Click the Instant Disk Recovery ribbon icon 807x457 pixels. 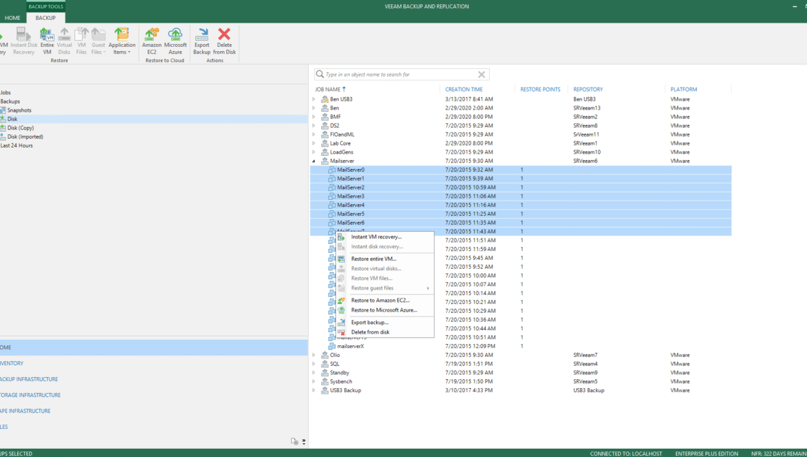pyautogui.click(x=23, y=41)
